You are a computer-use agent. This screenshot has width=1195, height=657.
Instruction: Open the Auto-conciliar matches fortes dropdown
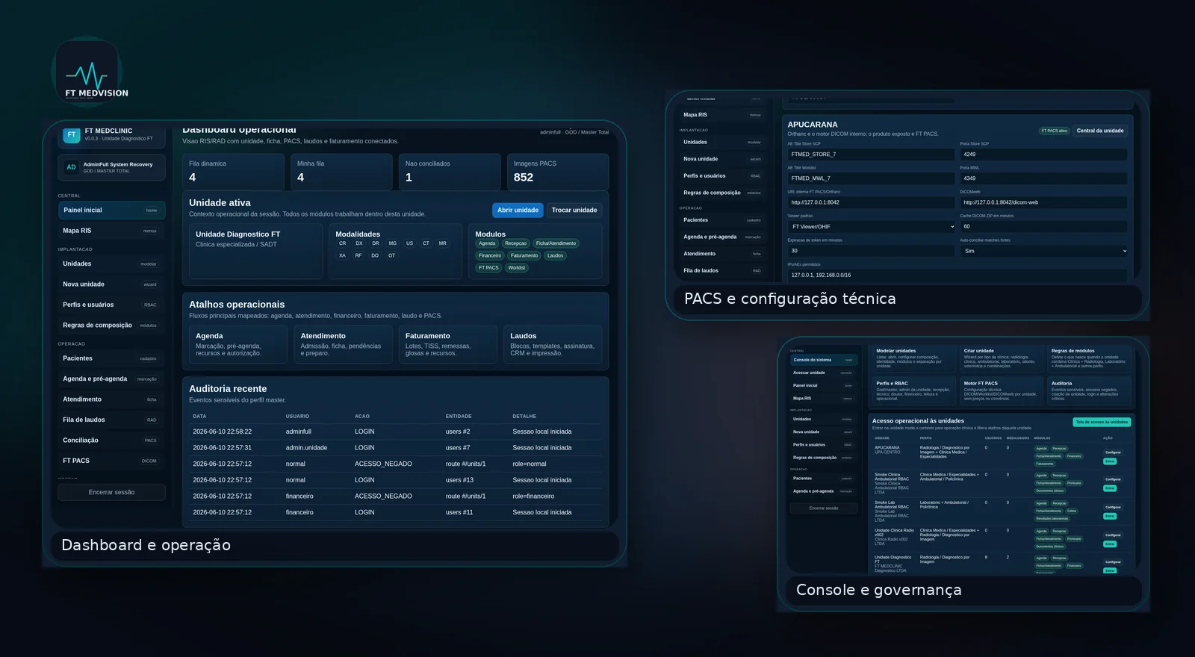(1043, 251)
